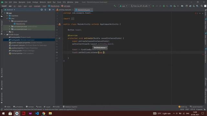The height and width of the screenshot is (116, 207).
Task: Open the VCS menu
Action: (x=64, y=2)
